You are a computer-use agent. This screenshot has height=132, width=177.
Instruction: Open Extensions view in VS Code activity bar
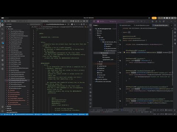[x=2, y=43]
